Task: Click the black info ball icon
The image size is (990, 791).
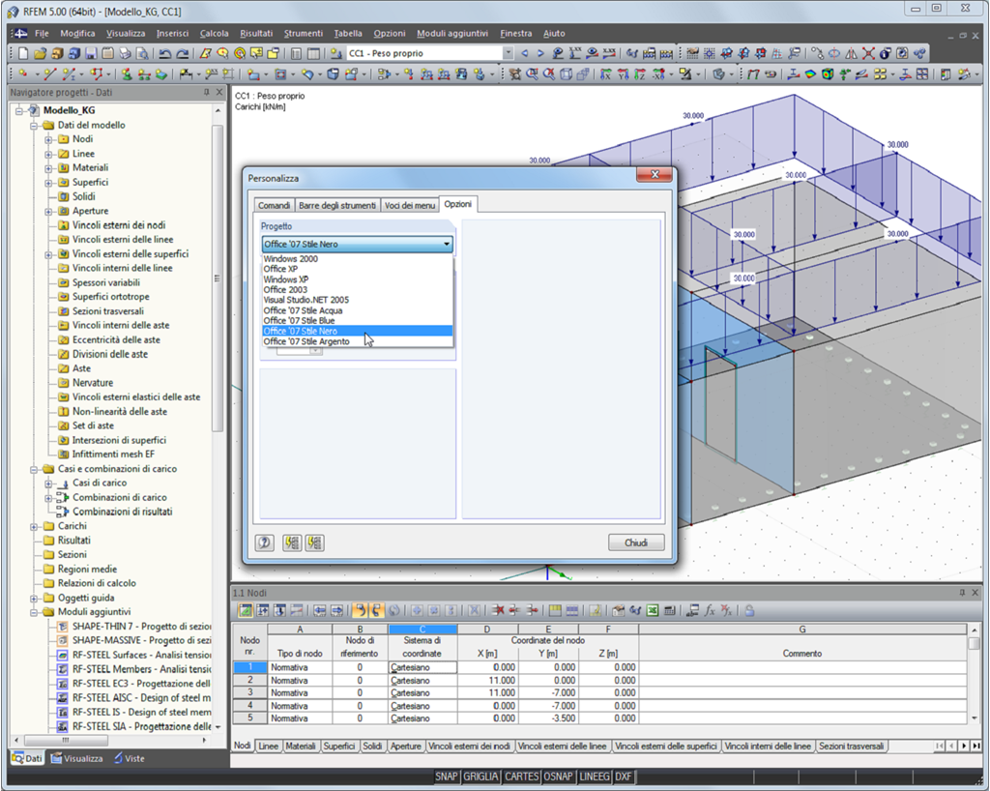Action: tap(886, 53)
